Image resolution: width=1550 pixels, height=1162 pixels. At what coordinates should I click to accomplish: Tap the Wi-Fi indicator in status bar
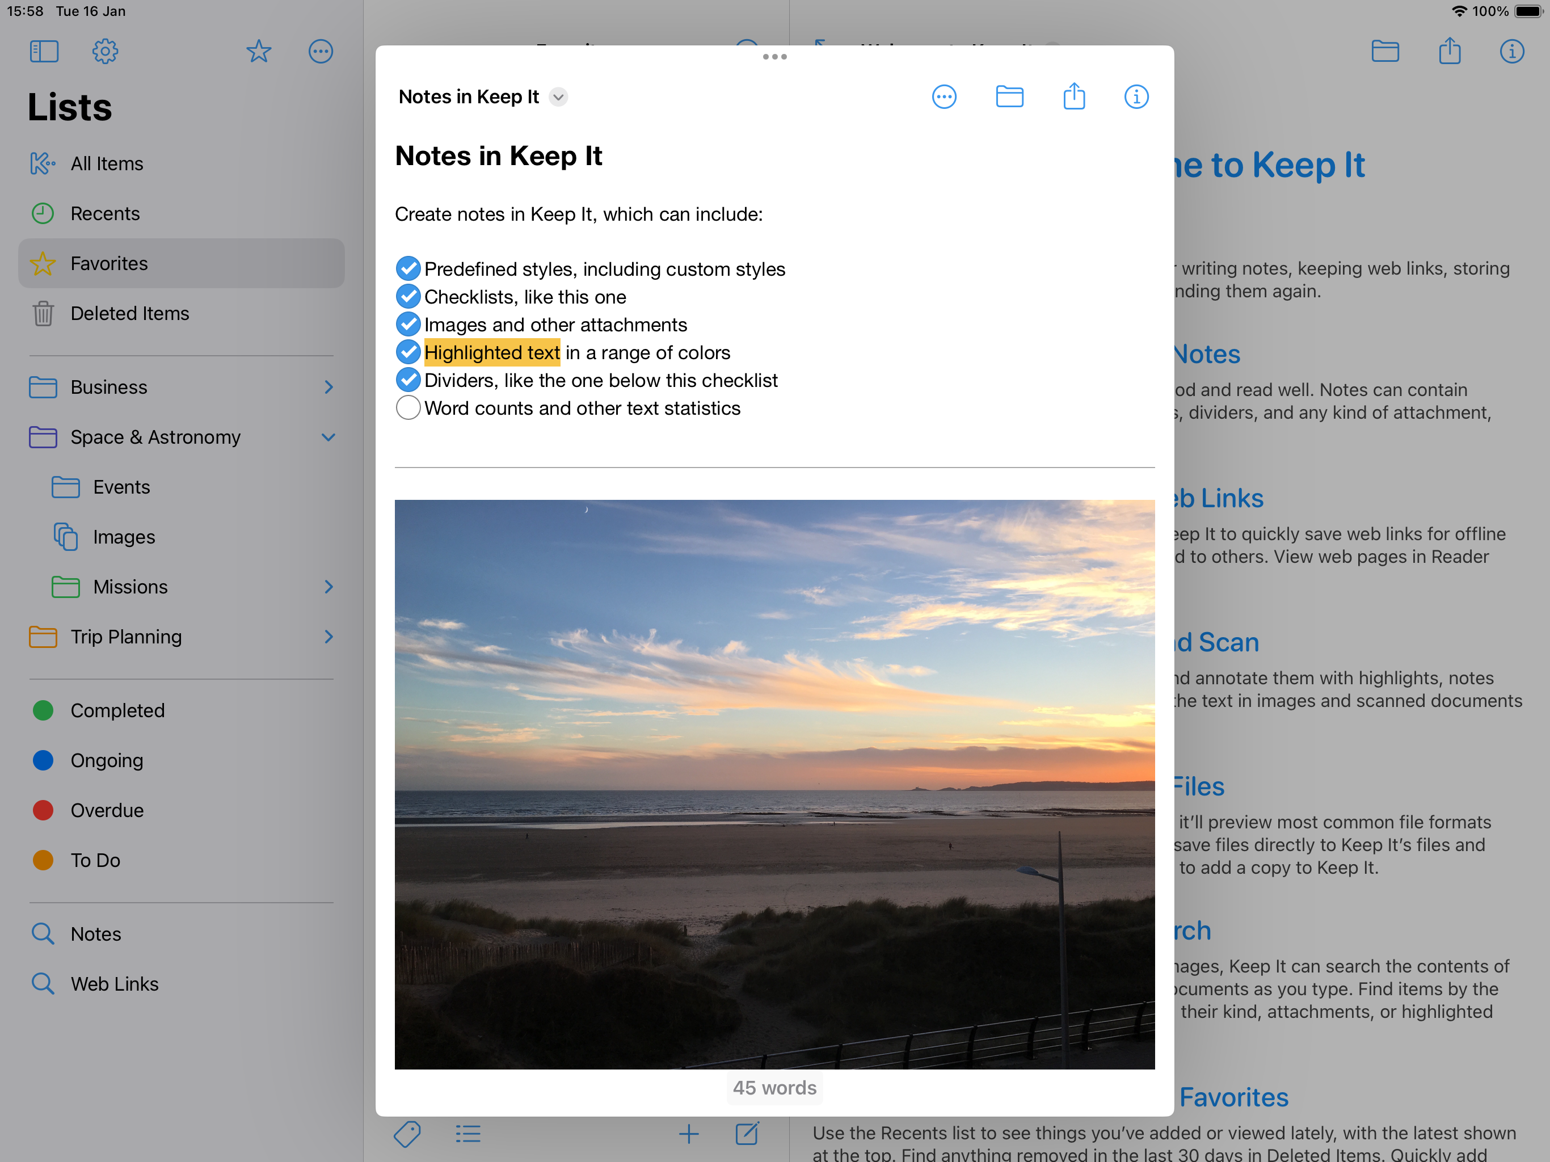click(x=1459, y=11)
